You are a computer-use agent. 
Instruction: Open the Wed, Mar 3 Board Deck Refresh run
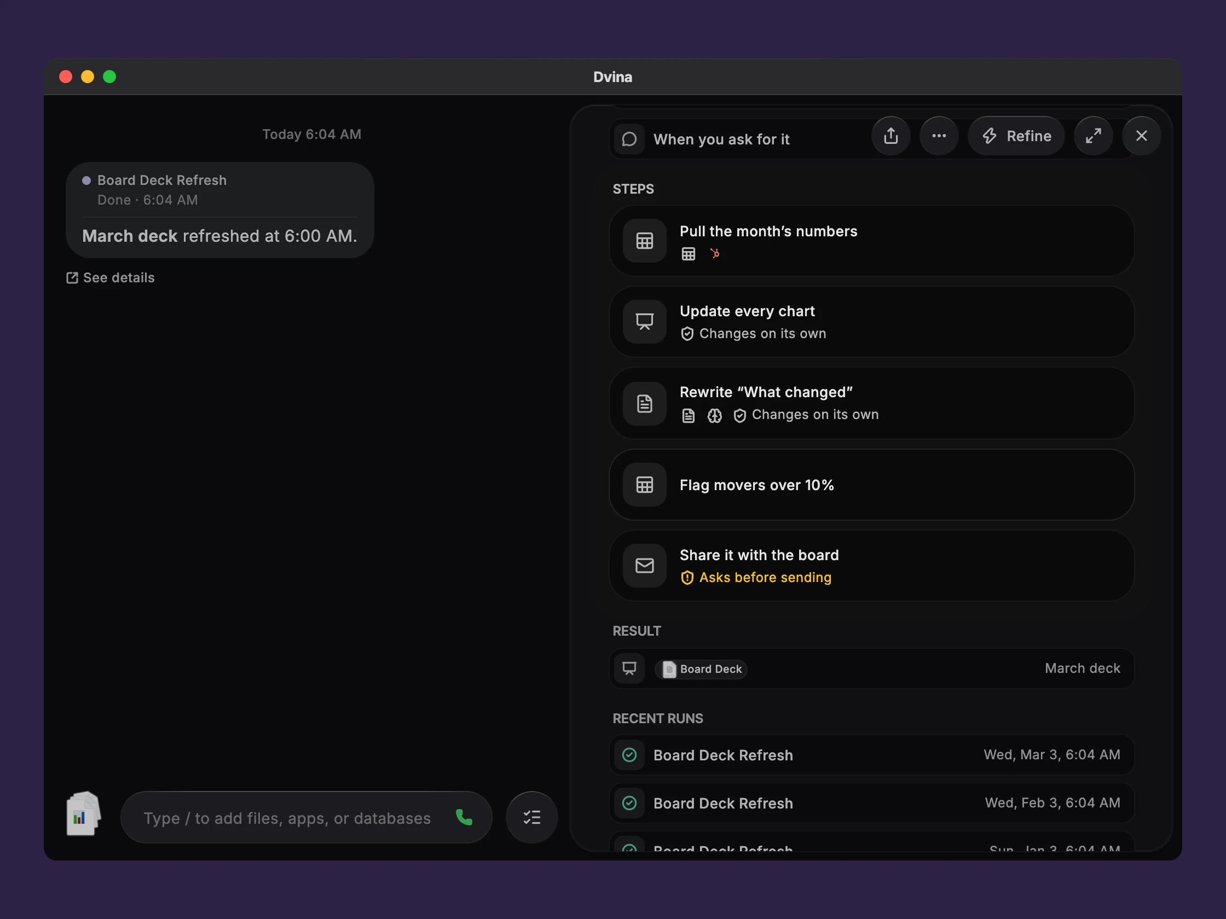[871, 755]
